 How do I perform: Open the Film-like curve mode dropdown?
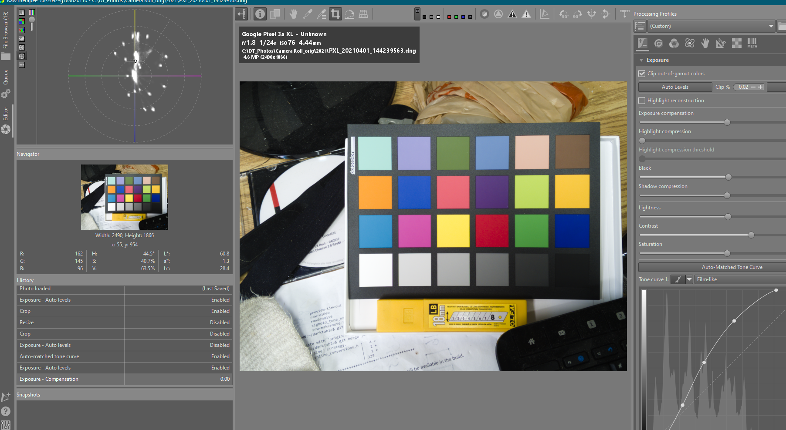pyautogui.click(x=740, y=279)
